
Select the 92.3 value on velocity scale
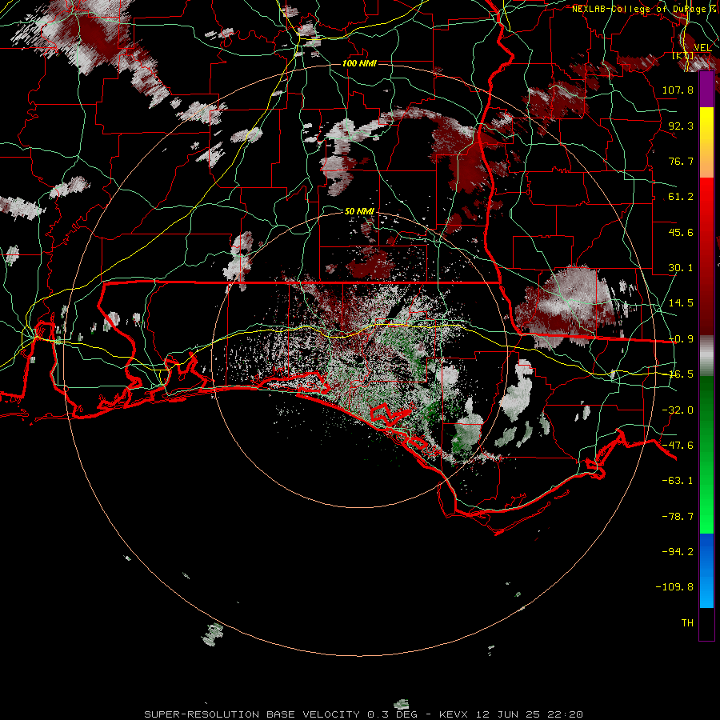(x=681, y=126)
